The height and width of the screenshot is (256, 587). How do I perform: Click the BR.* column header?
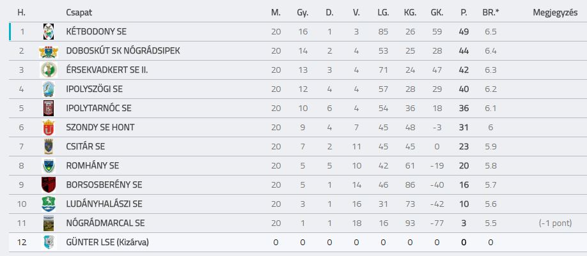(x=491, y=12)
